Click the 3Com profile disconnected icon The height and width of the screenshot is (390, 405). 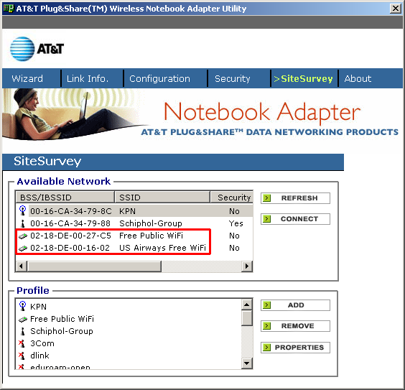pyautogui.click(x=22, y=343)
